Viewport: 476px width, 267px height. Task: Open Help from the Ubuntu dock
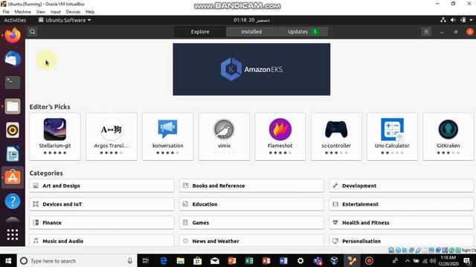point(13,201)
